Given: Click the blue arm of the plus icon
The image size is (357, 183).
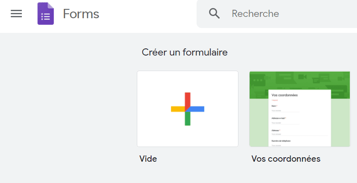Looking at the screenshot, I should point(196,109).
